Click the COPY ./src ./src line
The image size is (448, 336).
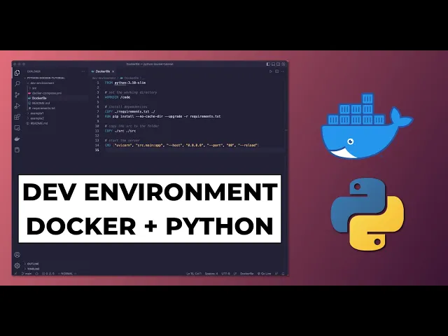(120, 131)
